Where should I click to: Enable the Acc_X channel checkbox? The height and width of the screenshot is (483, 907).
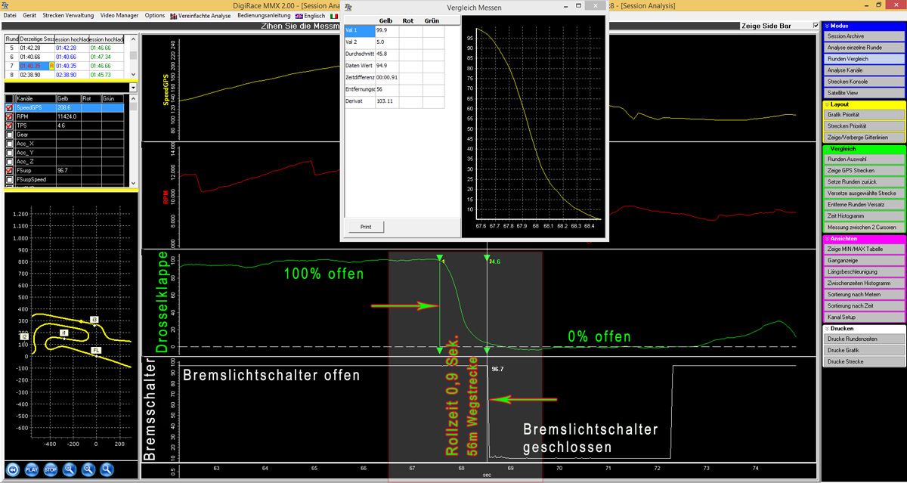[9, 144]
